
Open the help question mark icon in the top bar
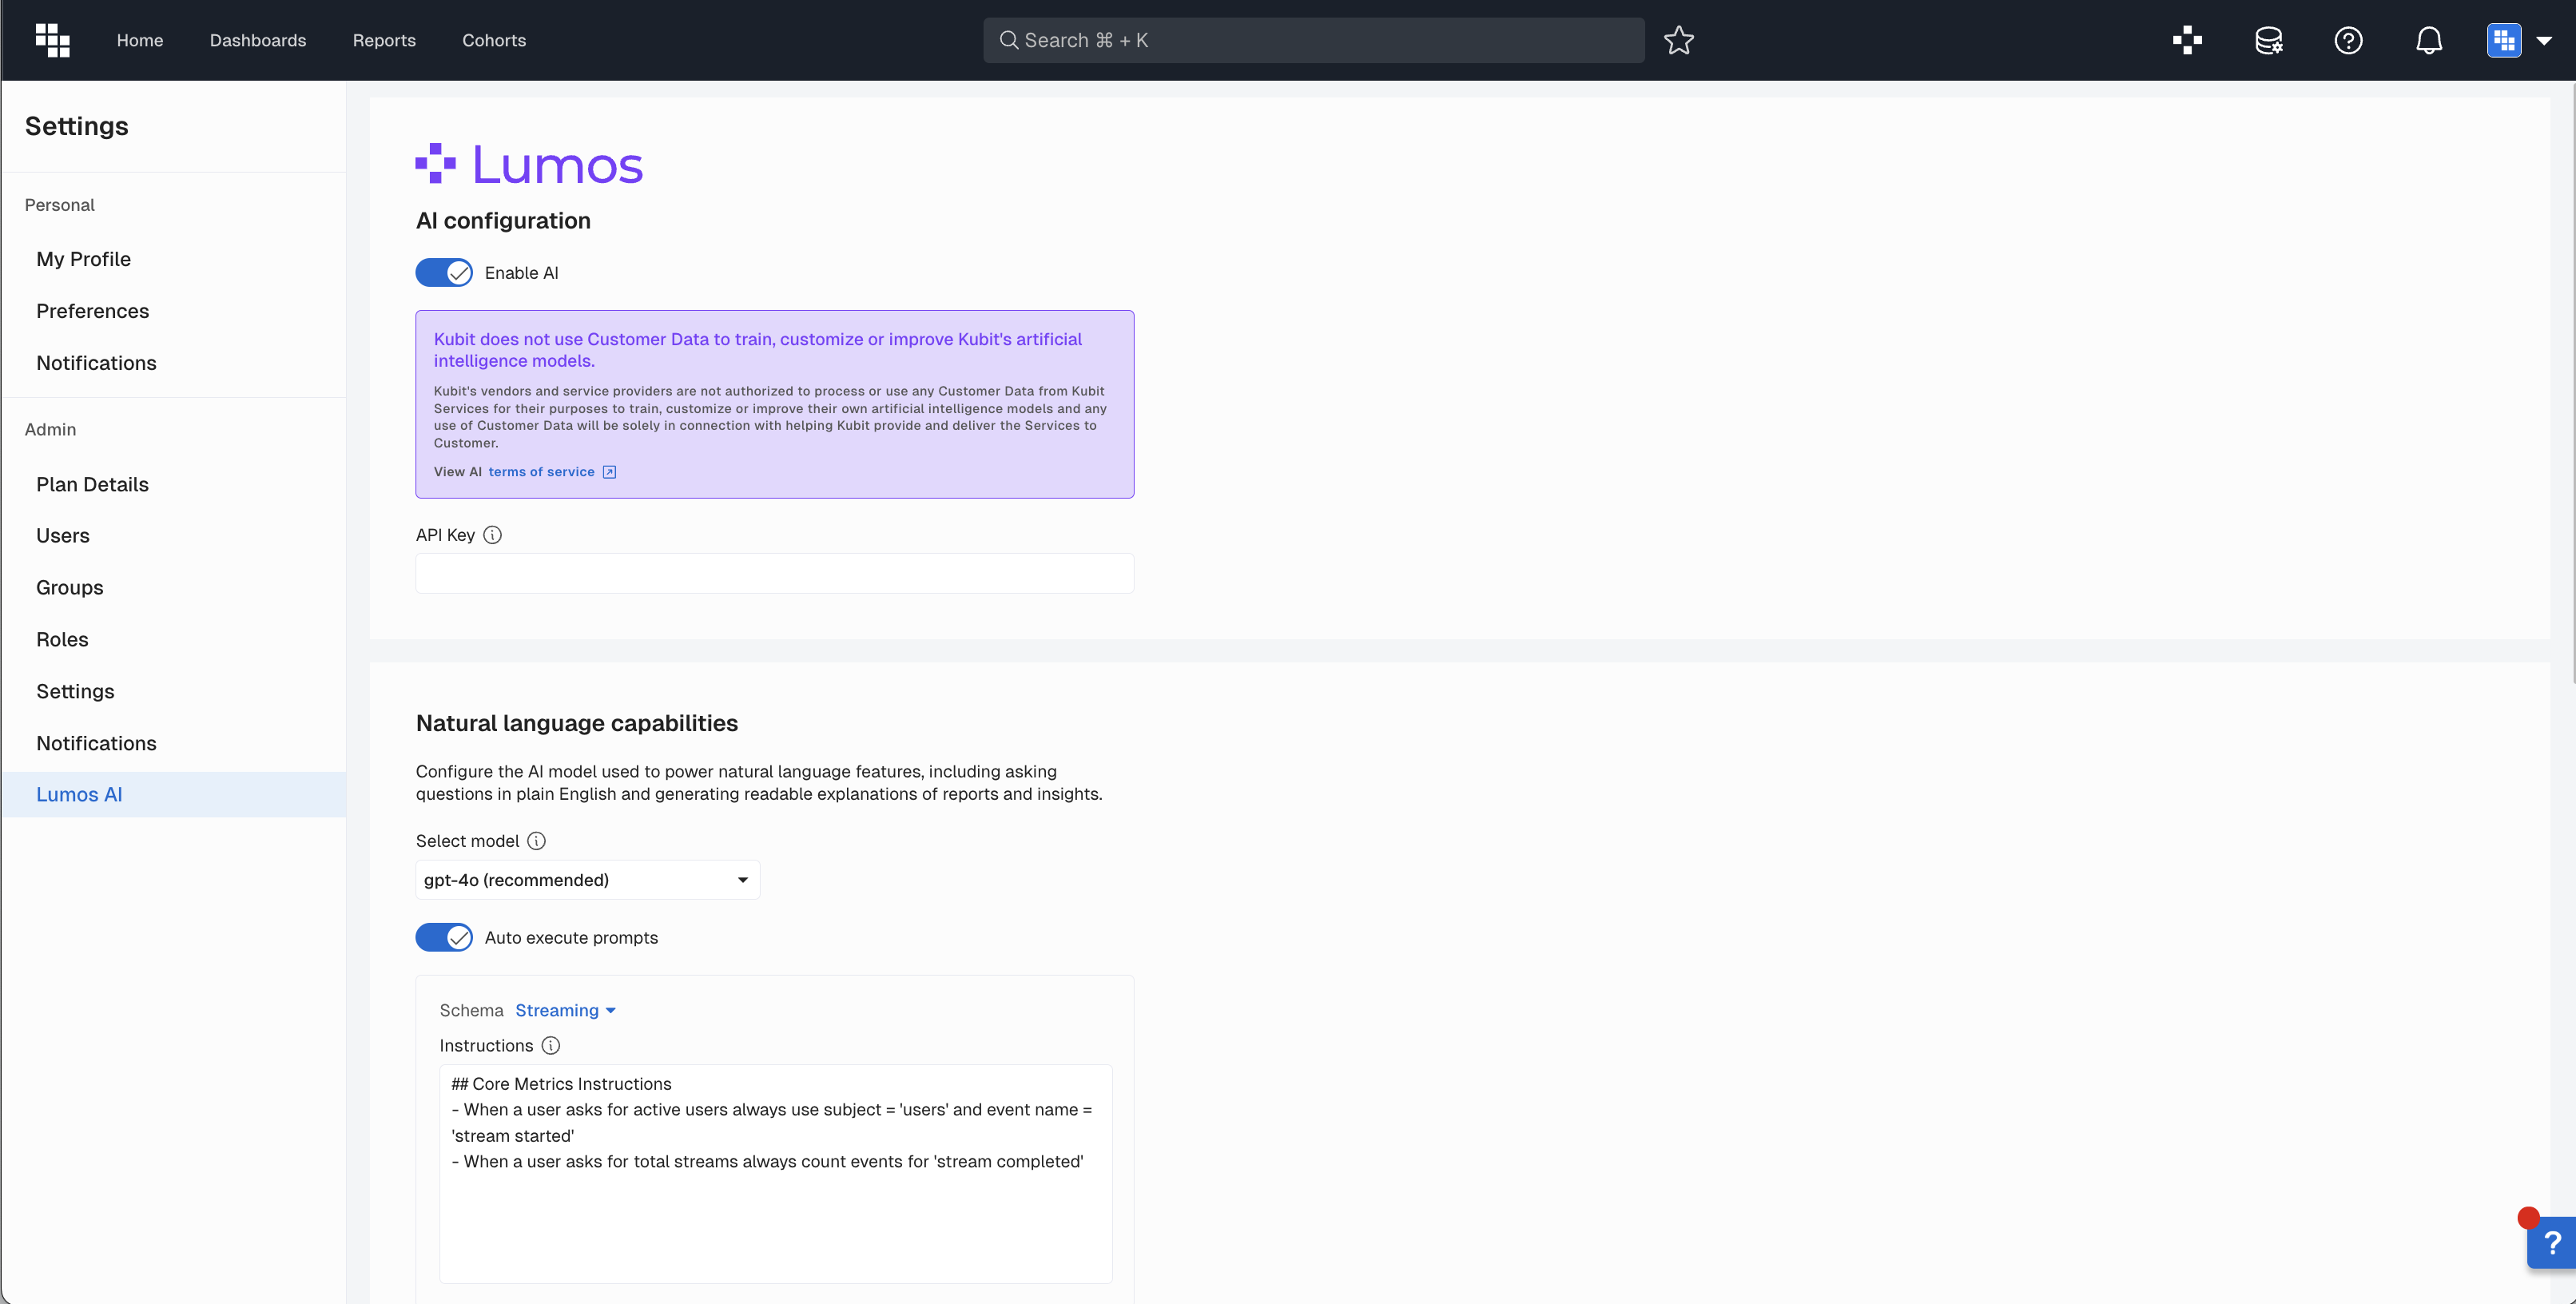[2348, 40]
